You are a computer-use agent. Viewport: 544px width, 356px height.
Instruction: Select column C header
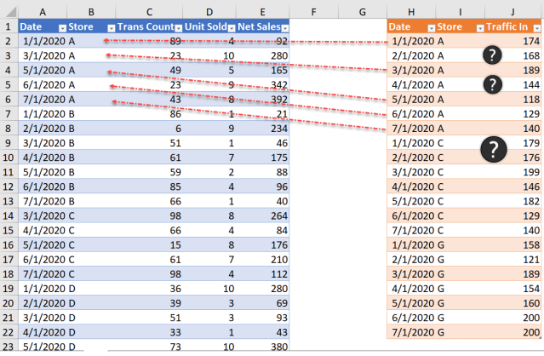pos(149,12)
